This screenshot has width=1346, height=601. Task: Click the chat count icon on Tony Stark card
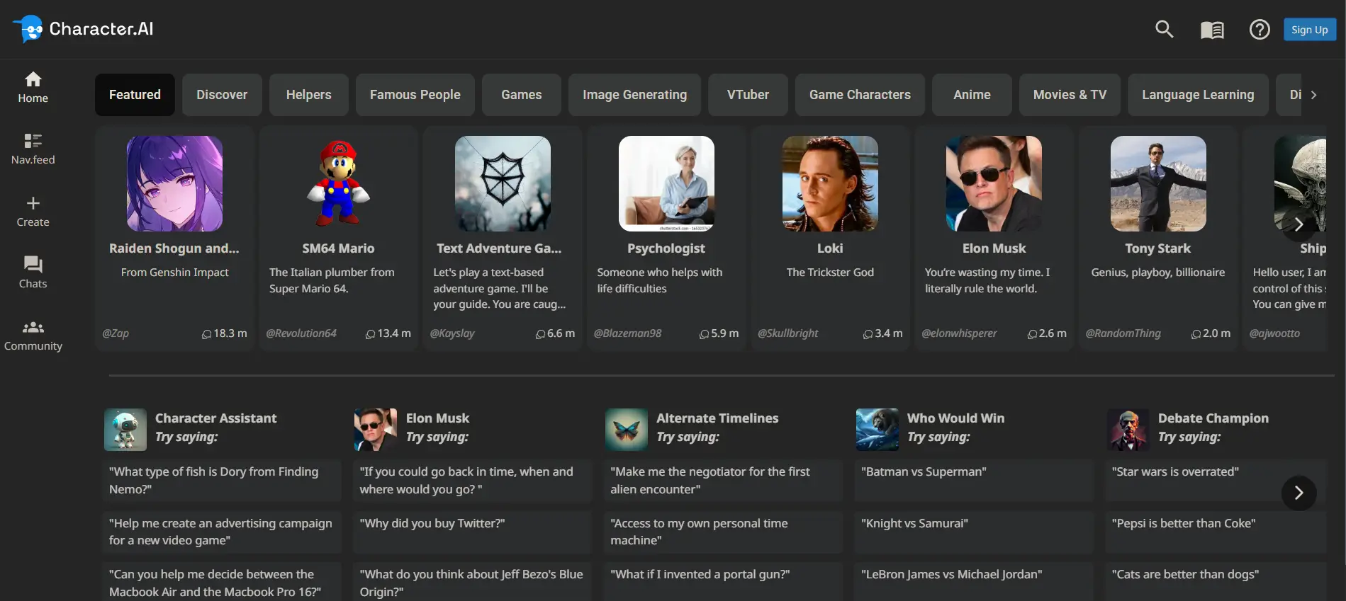[1196, 334]
